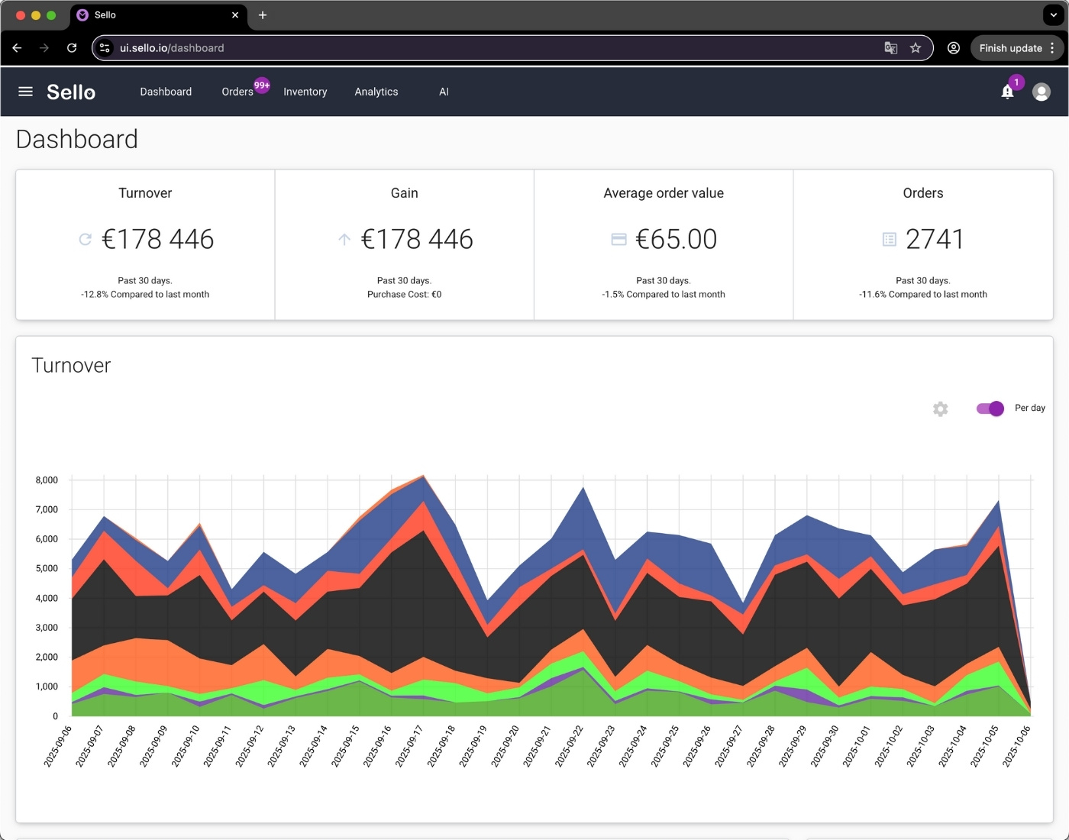Image resolution: width=1069 pixels, height=840 pixels.
Task: Click the Sello logo link
Action: (71, 92)
